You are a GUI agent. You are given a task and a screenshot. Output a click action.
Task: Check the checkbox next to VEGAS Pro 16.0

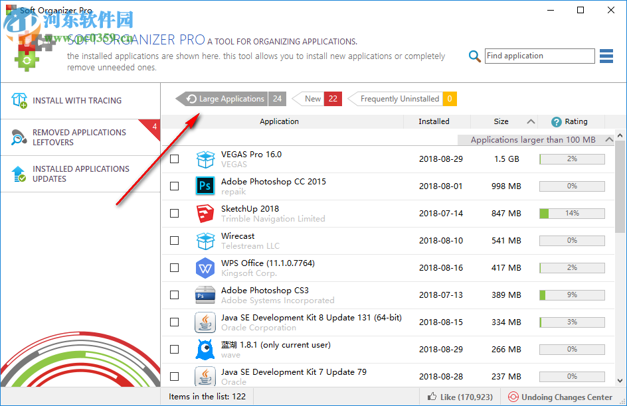coord(174,159)
